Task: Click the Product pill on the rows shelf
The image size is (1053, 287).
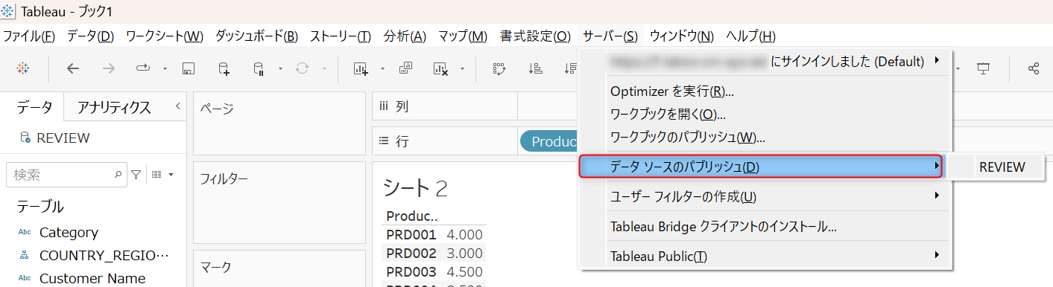Action: [x=550, y=141]
